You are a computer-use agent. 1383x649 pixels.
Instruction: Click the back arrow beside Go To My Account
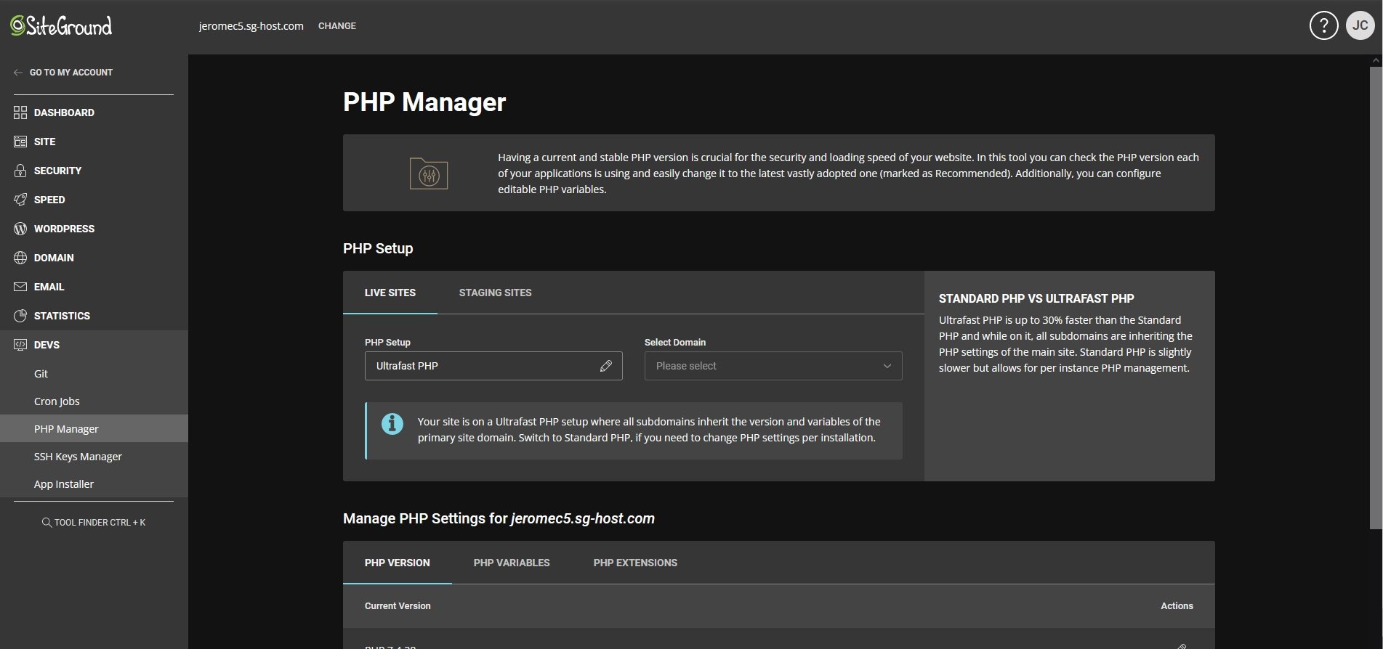point(18,73)
